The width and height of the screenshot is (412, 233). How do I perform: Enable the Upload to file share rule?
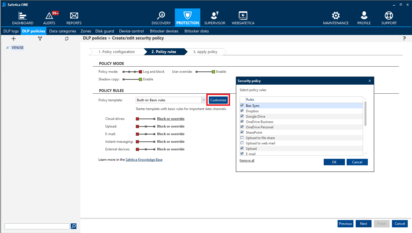point(242,138)
